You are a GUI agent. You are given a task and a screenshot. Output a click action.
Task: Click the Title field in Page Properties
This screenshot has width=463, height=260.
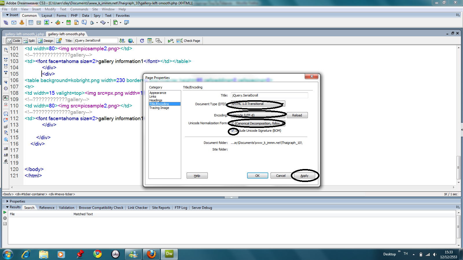[269, 95]
